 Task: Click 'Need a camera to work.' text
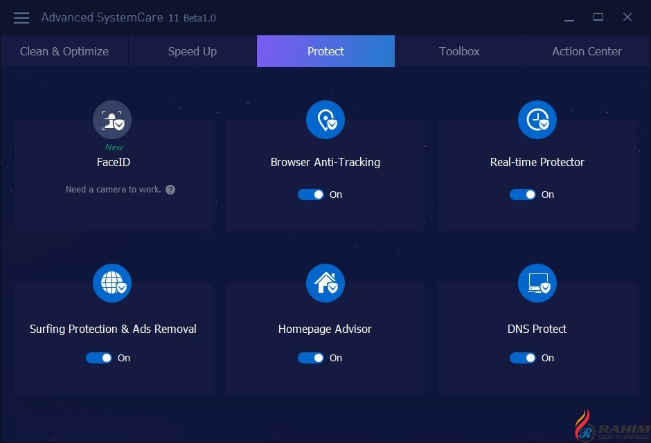[x=114, y=190]
